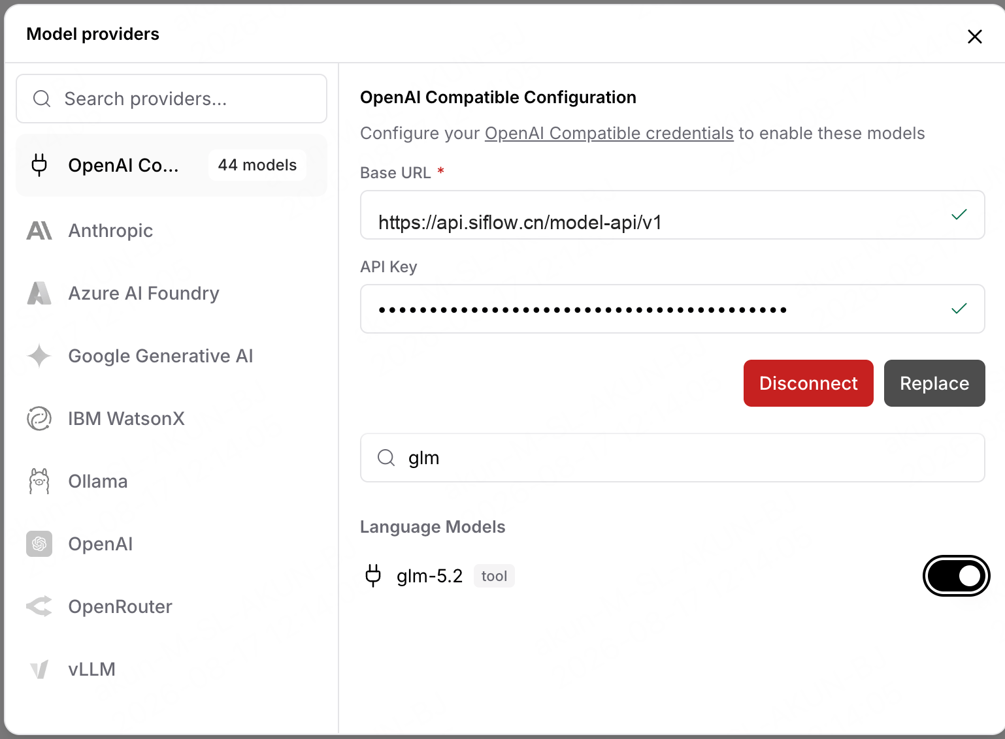Select Anthropic in the provider list
The image size is (1005, 739).
pyautogui.click(x=171, y=230)
